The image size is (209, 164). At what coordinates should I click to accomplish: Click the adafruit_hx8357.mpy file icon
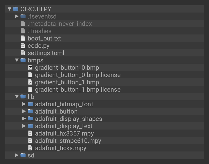coord(30,133)
